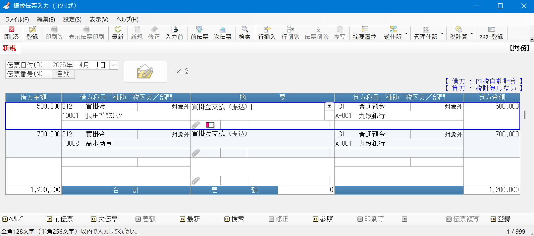Screen dimensions: 534x236
Task: Click paperclip icon in the empty third row
Action: coord(196,180)
